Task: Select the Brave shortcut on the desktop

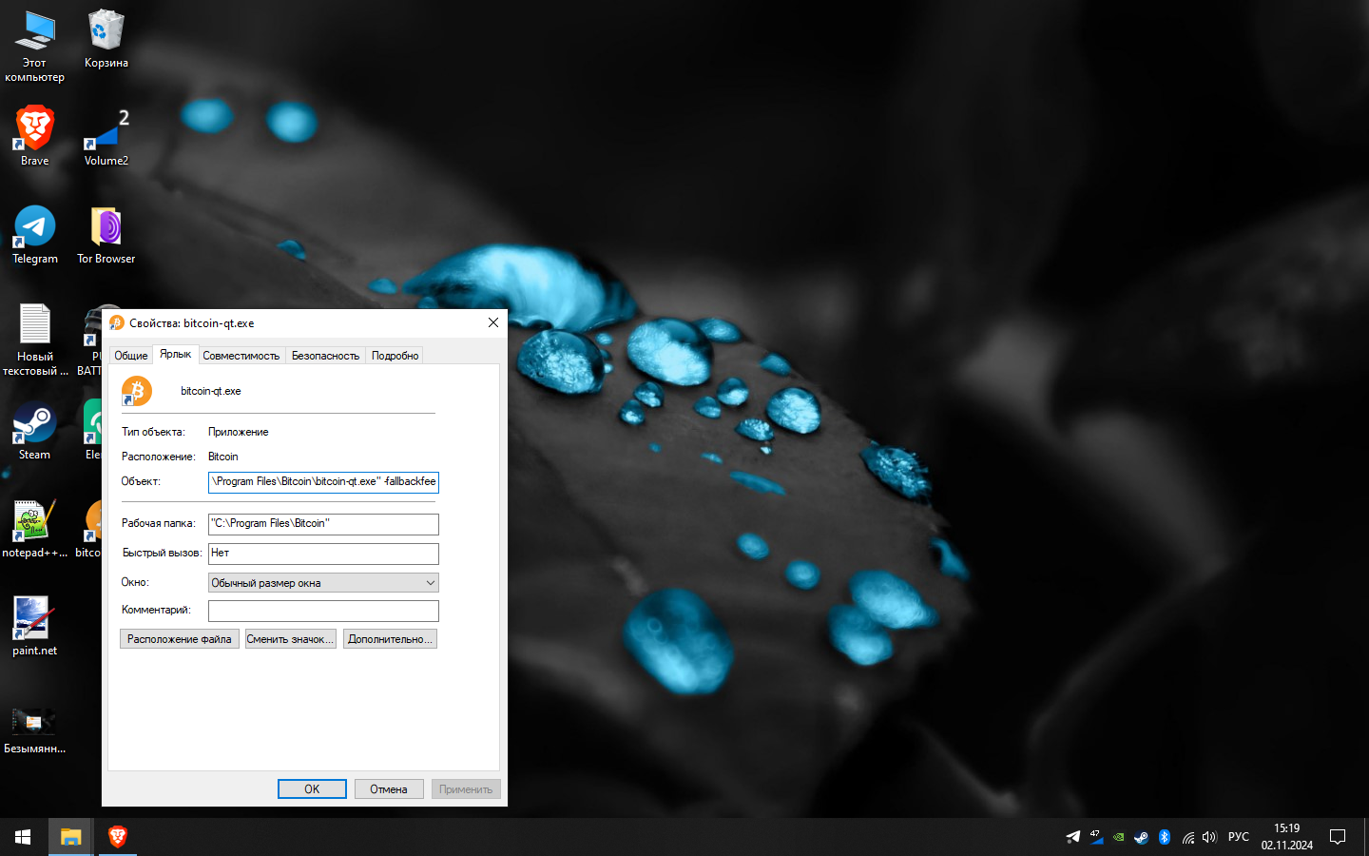Action: coord(34,136)
